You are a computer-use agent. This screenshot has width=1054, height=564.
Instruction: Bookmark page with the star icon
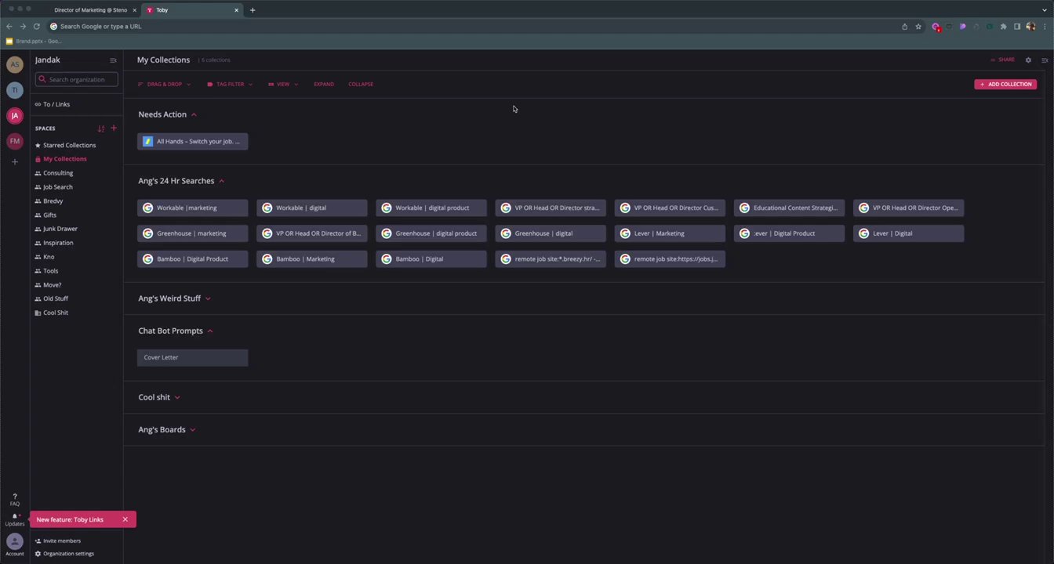point(918,27)
